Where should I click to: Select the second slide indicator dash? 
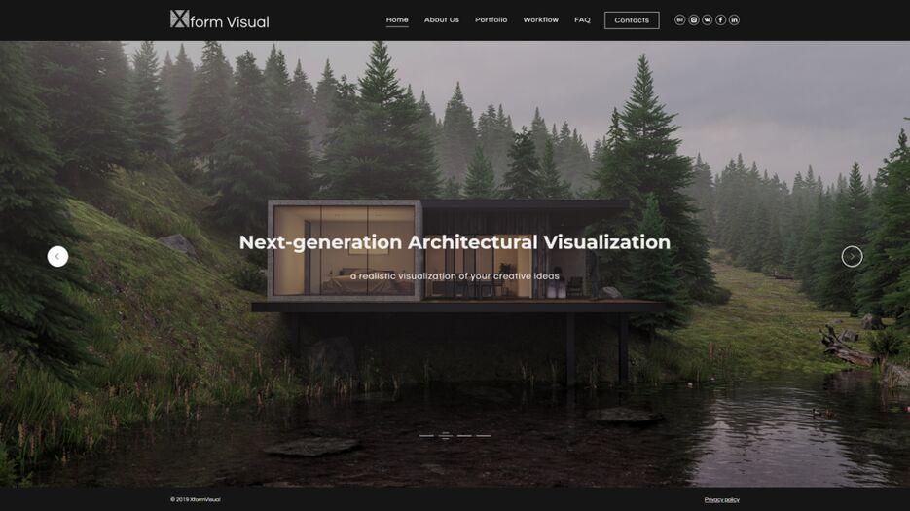[x=445, y=435]
